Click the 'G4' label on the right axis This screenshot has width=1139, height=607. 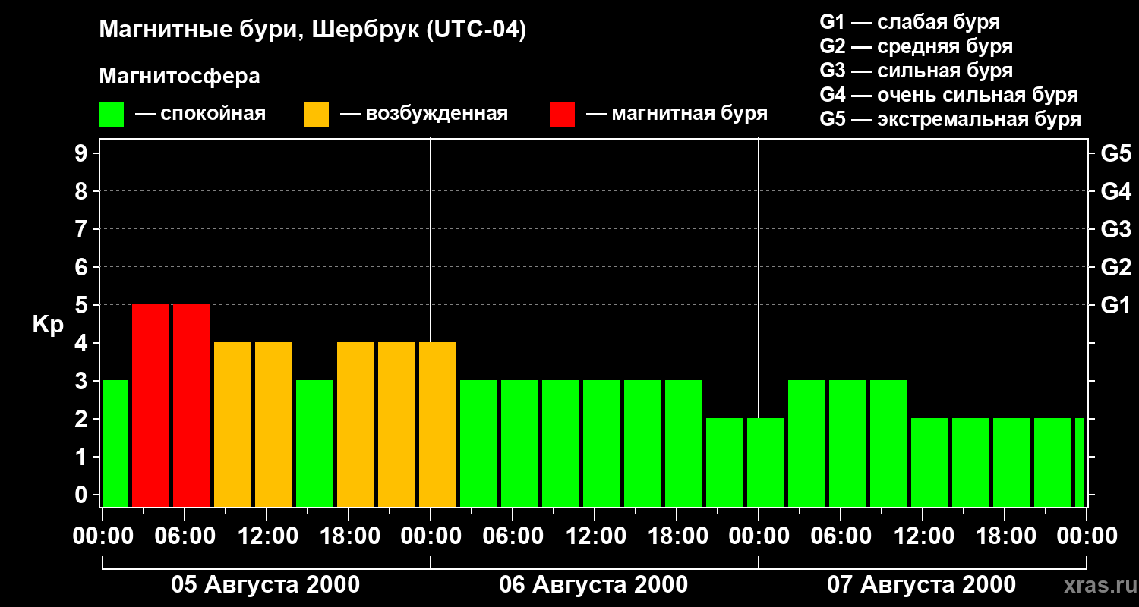(1115, 191)
